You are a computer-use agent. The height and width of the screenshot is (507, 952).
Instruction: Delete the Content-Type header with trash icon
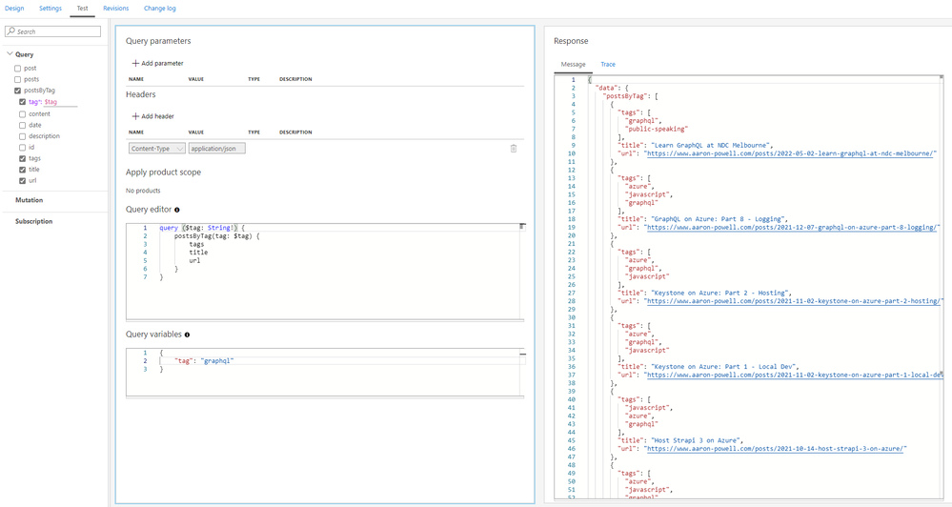tap(514, 148)
